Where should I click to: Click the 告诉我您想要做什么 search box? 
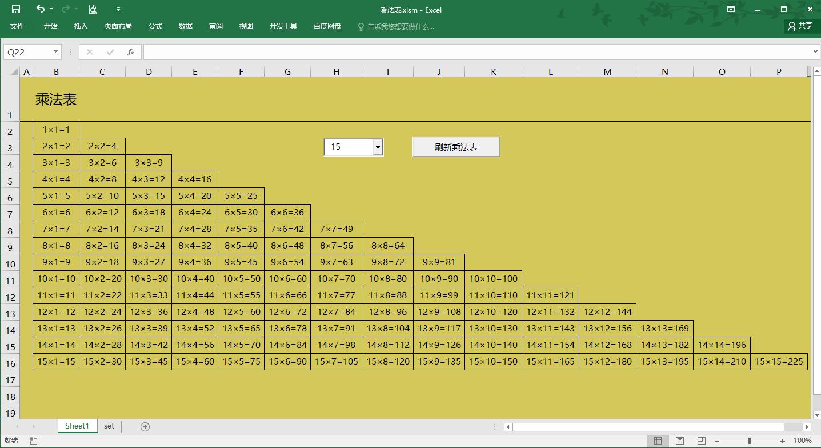[400, 26]
